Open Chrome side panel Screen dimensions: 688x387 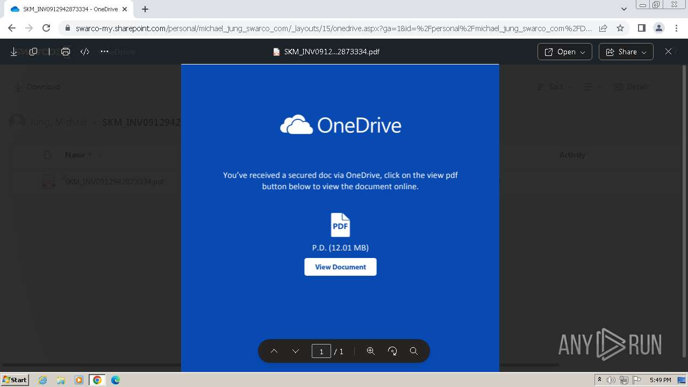coord(642,28)
